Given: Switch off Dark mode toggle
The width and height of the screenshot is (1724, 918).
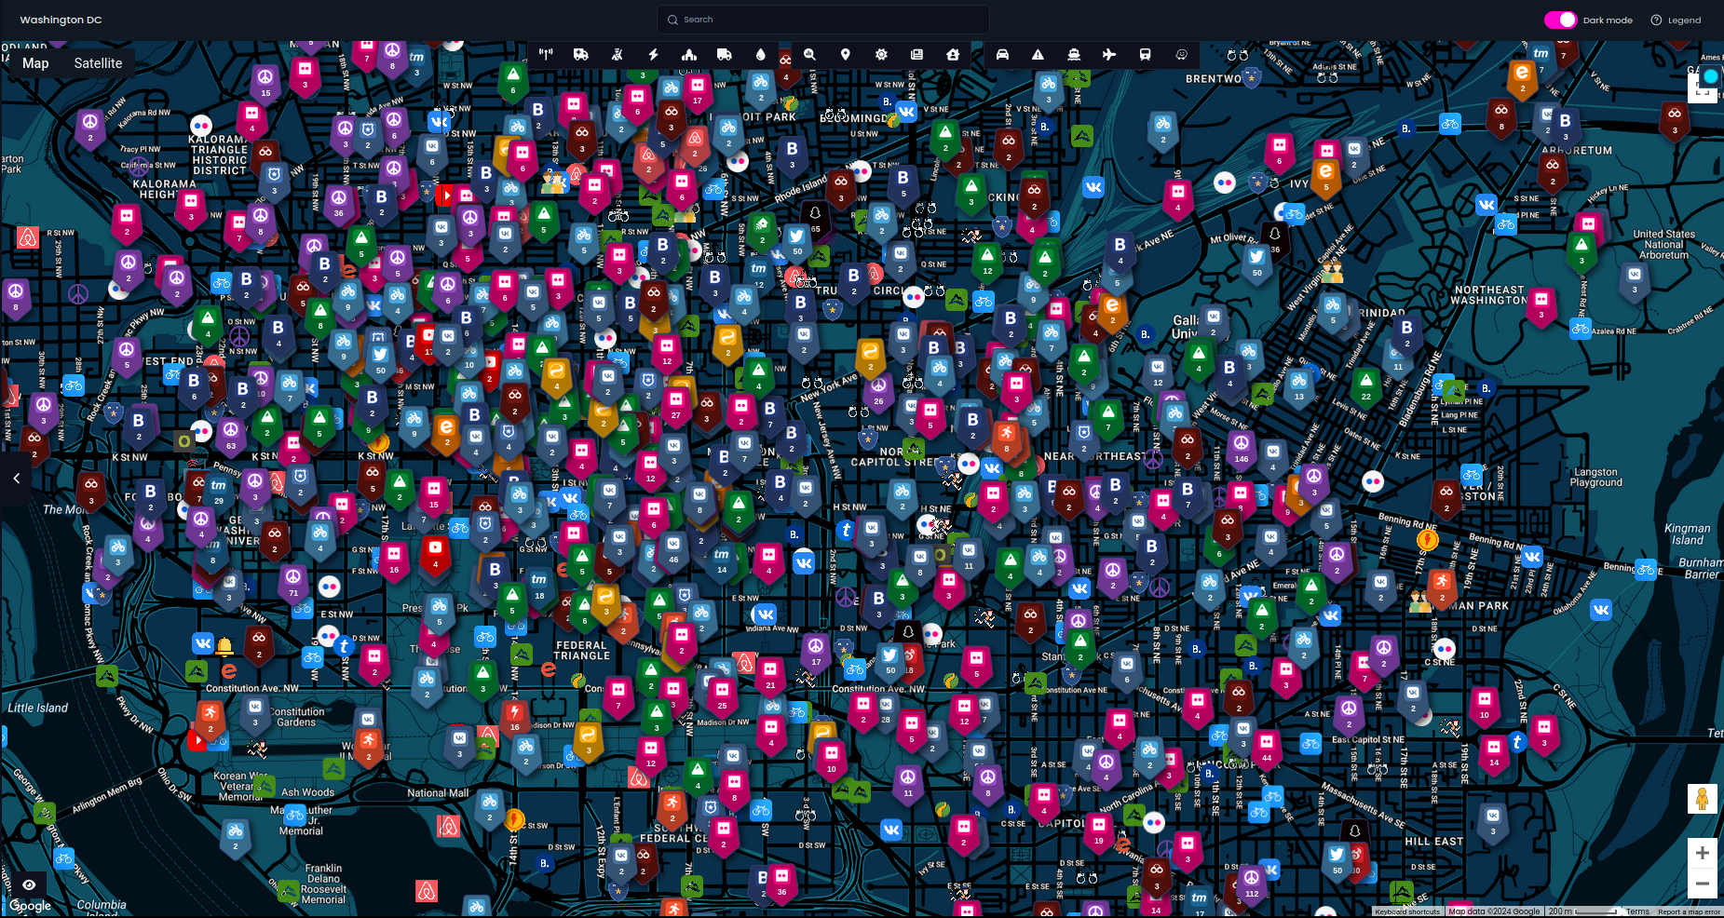Looking at the screenshot, I should click(1560, 20).
